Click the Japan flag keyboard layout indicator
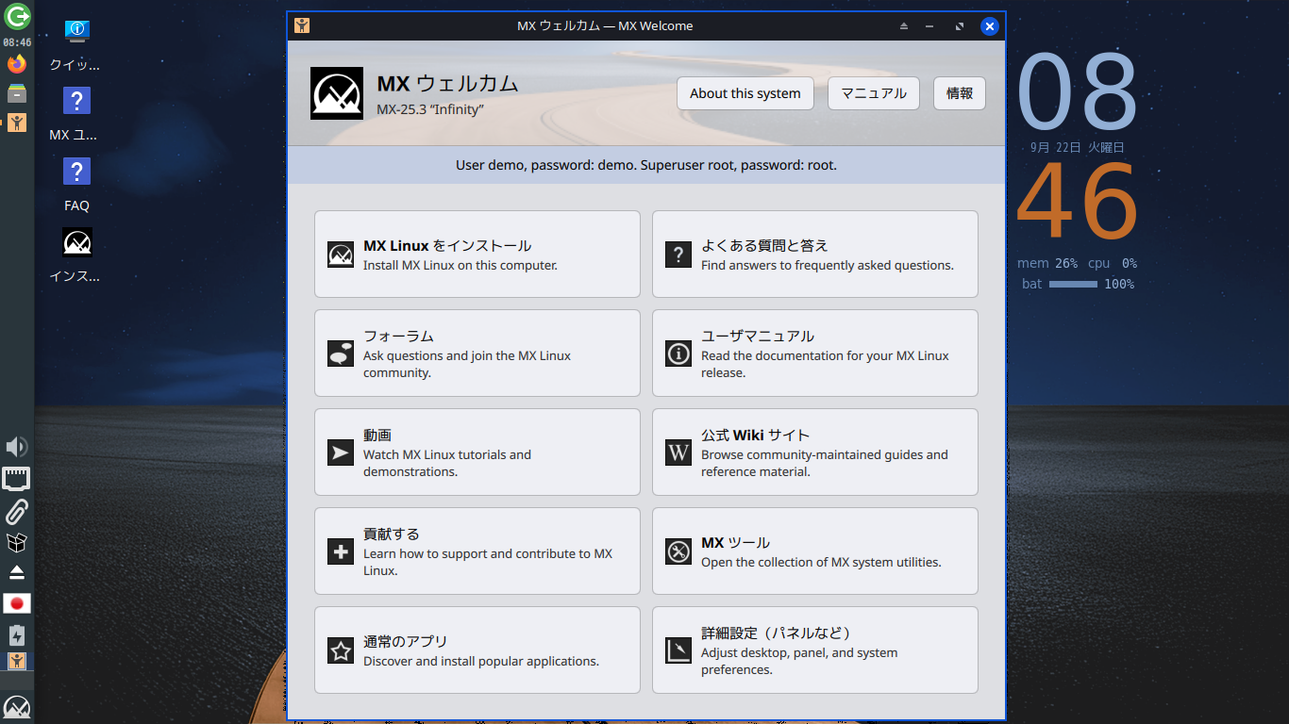The image size is (1289, 724). point(17,603)
